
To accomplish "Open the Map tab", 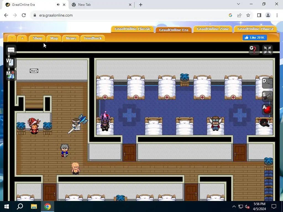I will [54, 38].
